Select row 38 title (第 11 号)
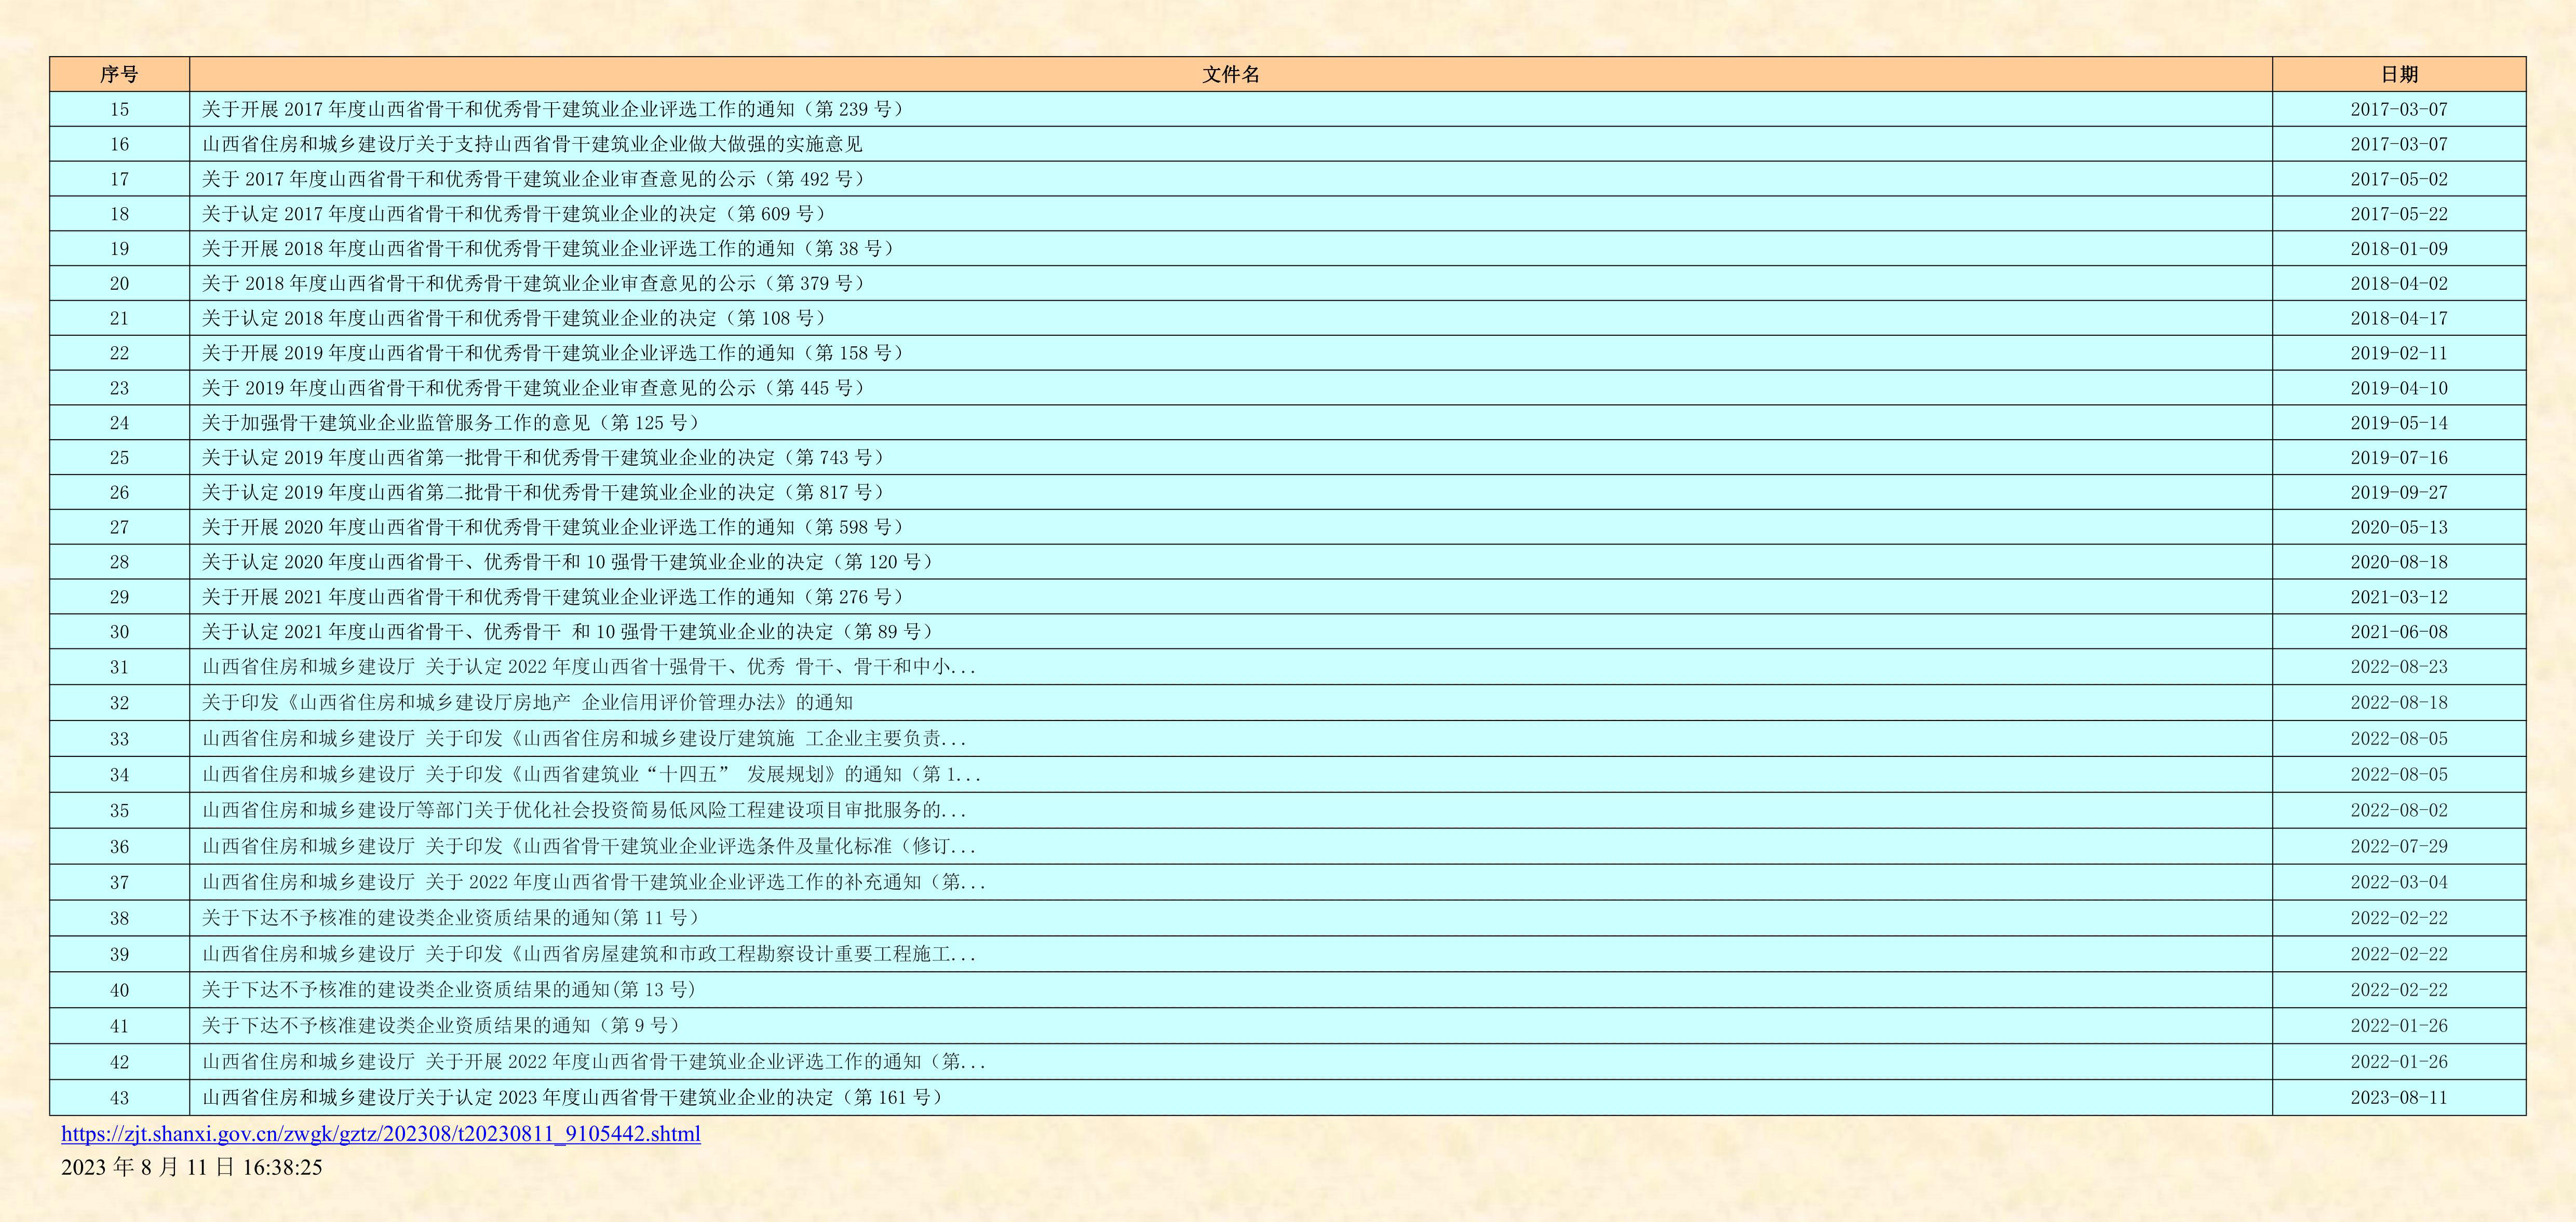The height and width of the screenshot is (1222, 2576). click(450, 918)
